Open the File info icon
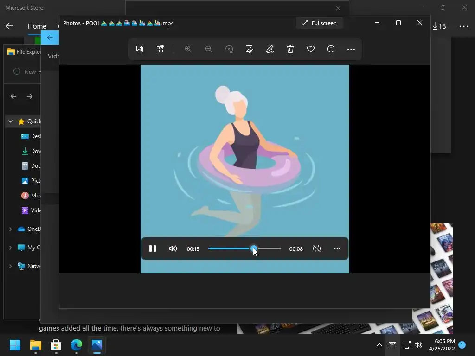Image resolution: width=475 pixels, height=356 pixels. [331, 49]
